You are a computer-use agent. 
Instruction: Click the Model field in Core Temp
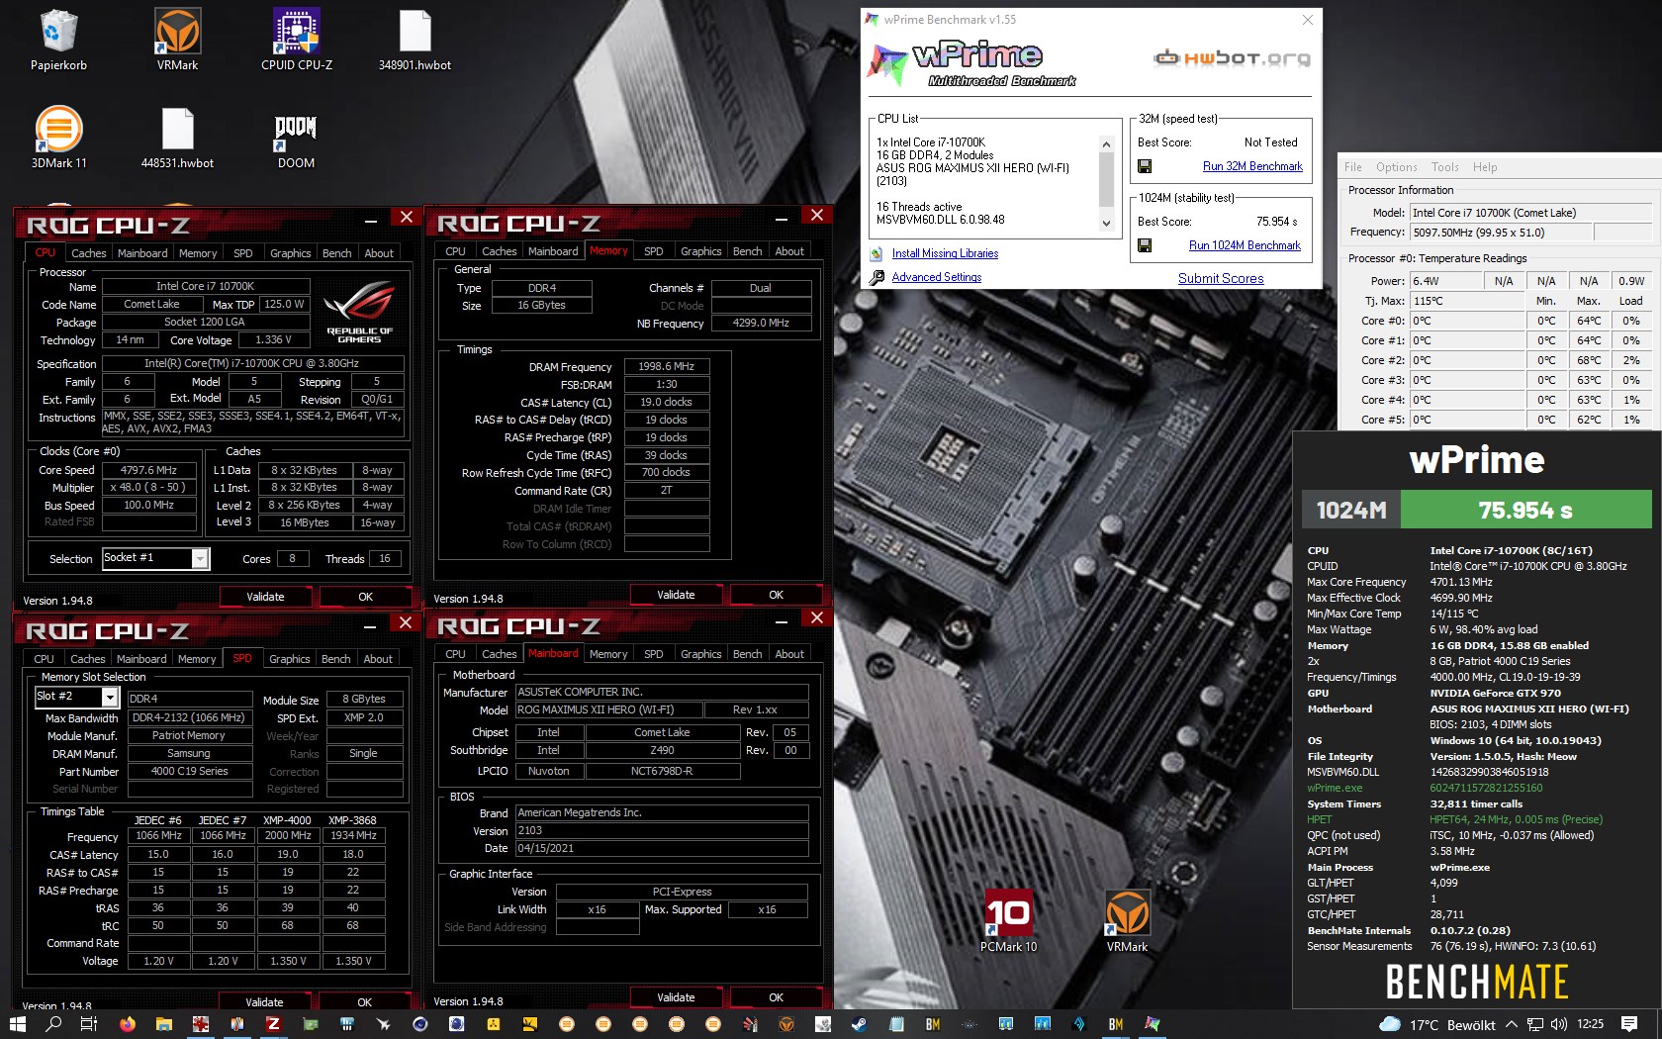[1530, 213]
